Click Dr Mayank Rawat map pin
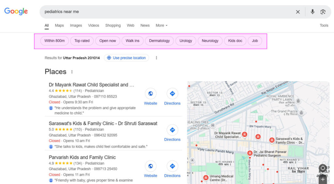This screenshot has width=334, height=184. click(x=245, y=134)
